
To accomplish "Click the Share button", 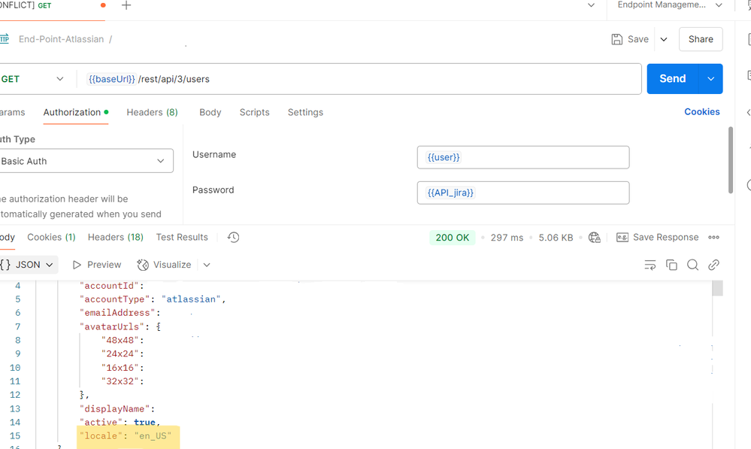I will pyautogui.click(x=701, y=39).
